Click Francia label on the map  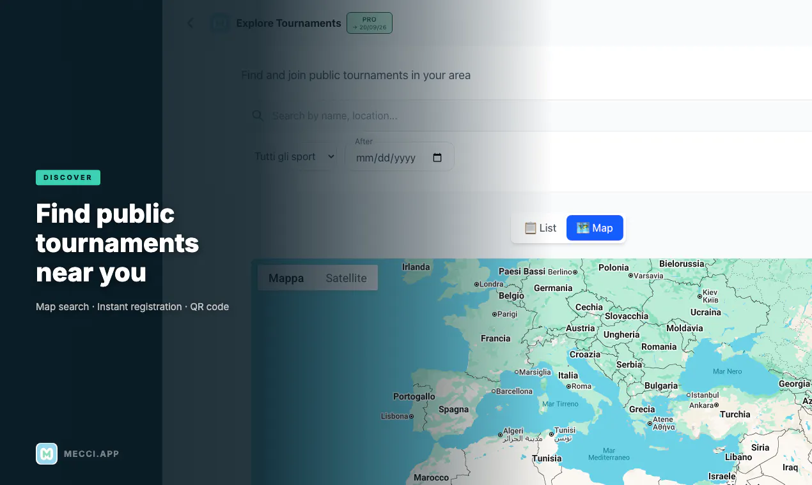pos(496,338)
